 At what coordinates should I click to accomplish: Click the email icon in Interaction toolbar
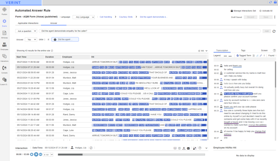[x=188, y=148]
